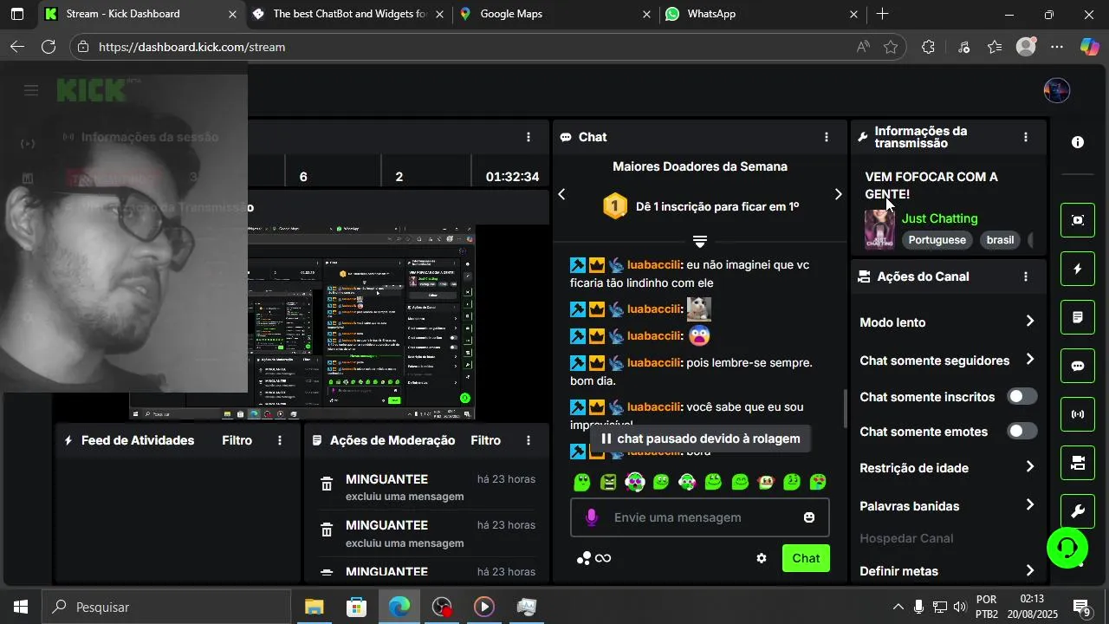Click the screenshot capture icon in right sidebar
This screenshot has height=624, width=1109.
(x=1078, y=220)
